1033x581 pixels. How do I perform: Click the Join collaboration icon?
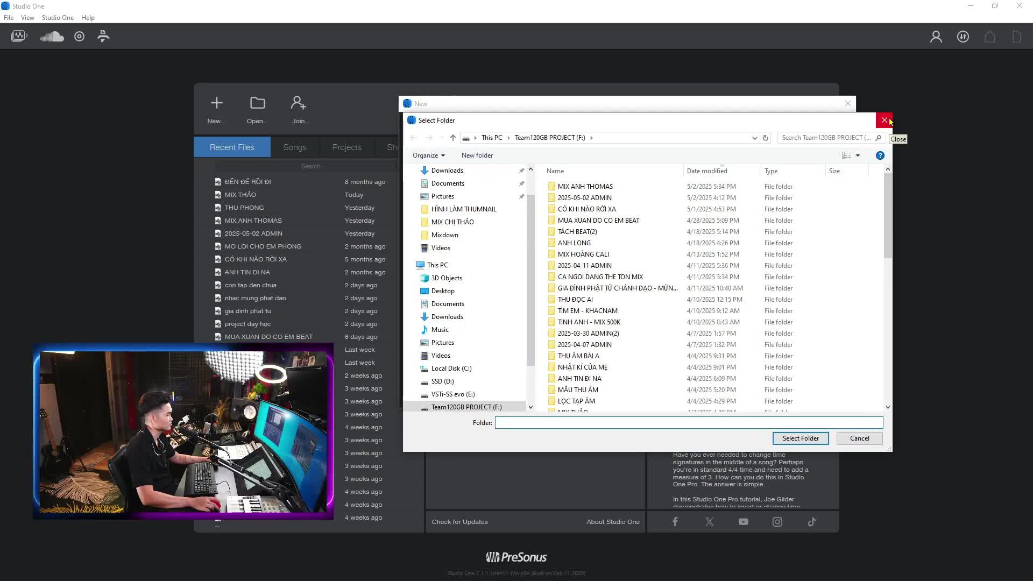click(299, 103)
